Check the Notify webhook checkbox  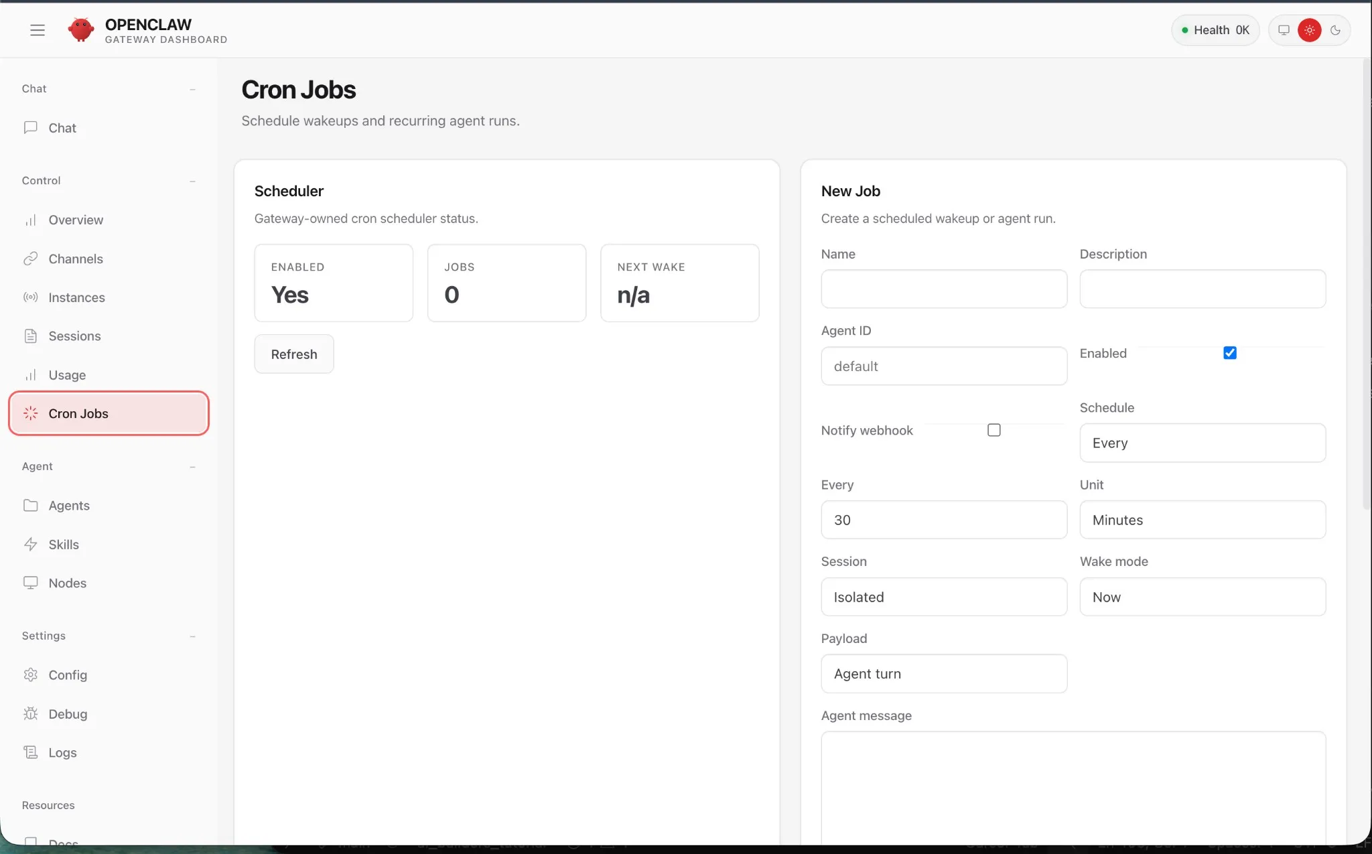(x=993, y=430)
